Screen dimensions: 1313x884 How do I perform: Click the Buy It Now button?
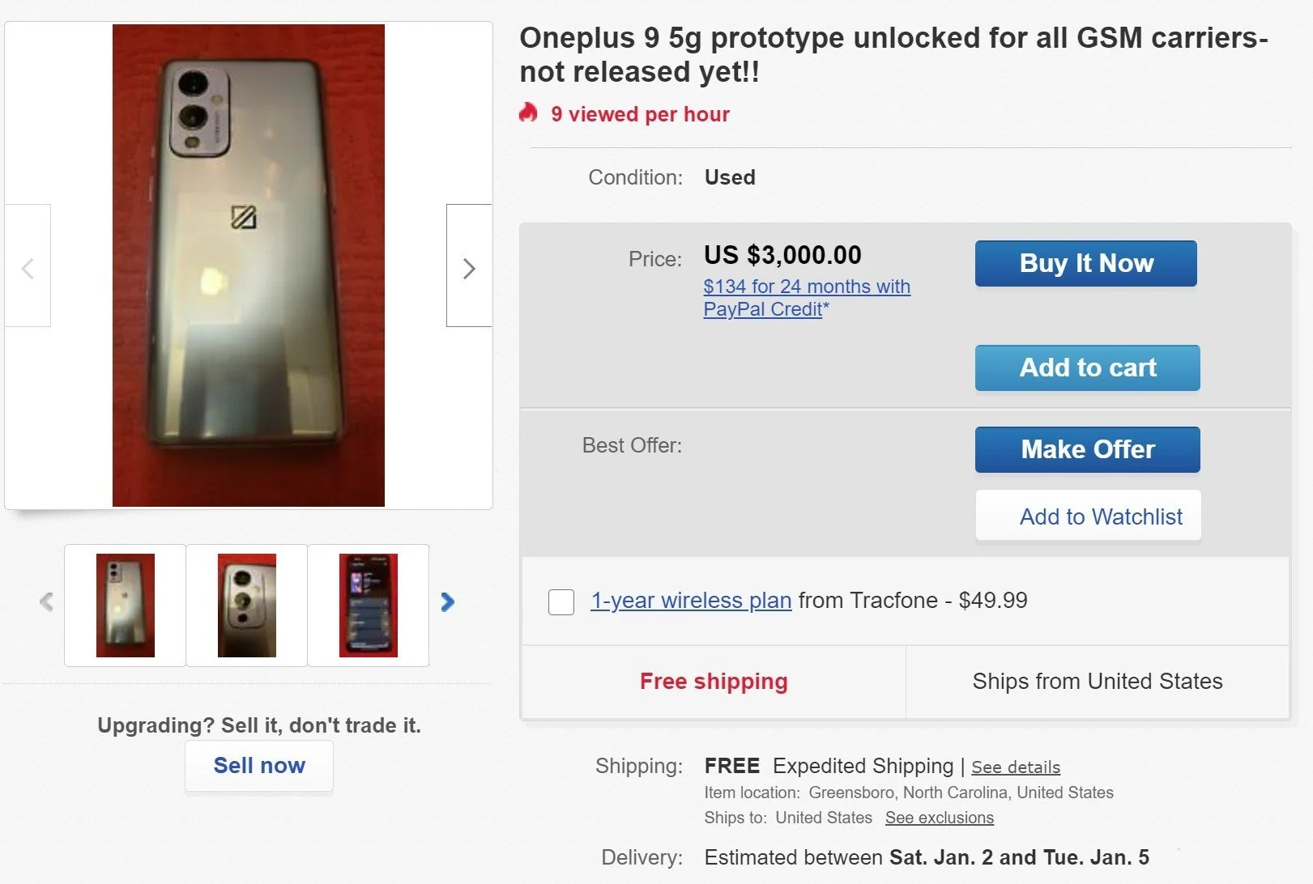point(1086,263)
